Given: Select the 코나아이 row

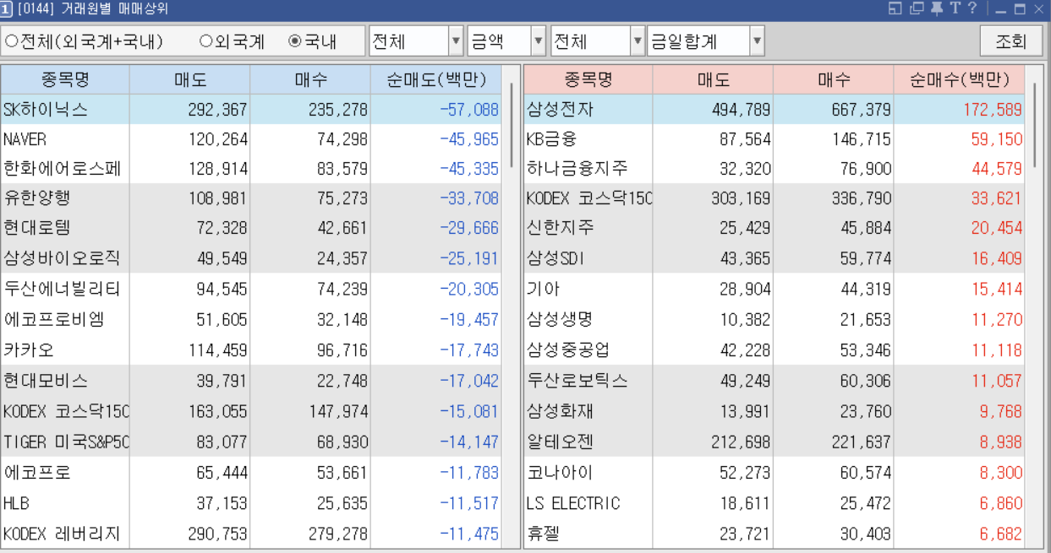Looking at the screenshot, I should 774,473.
